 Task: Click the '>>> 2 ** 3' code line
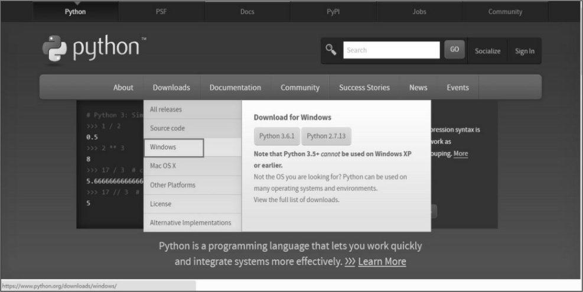pyautogui.click(x=105, y=148)
